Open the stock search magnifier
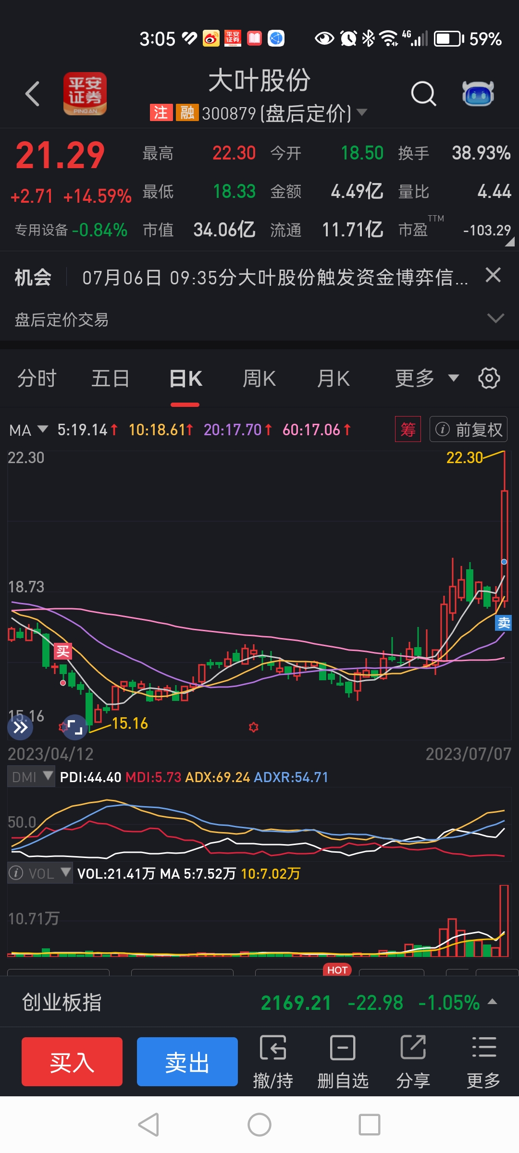The width and height of the screenshot is (519, 1153). coord(423,93)
